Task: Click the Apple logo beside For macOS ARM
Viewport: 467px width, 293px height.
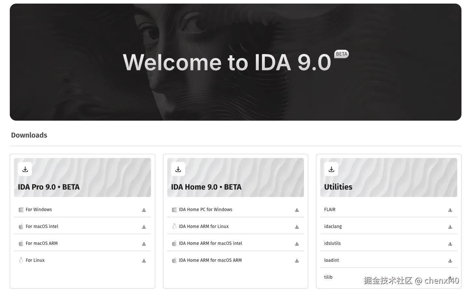Action: [21, 243]
